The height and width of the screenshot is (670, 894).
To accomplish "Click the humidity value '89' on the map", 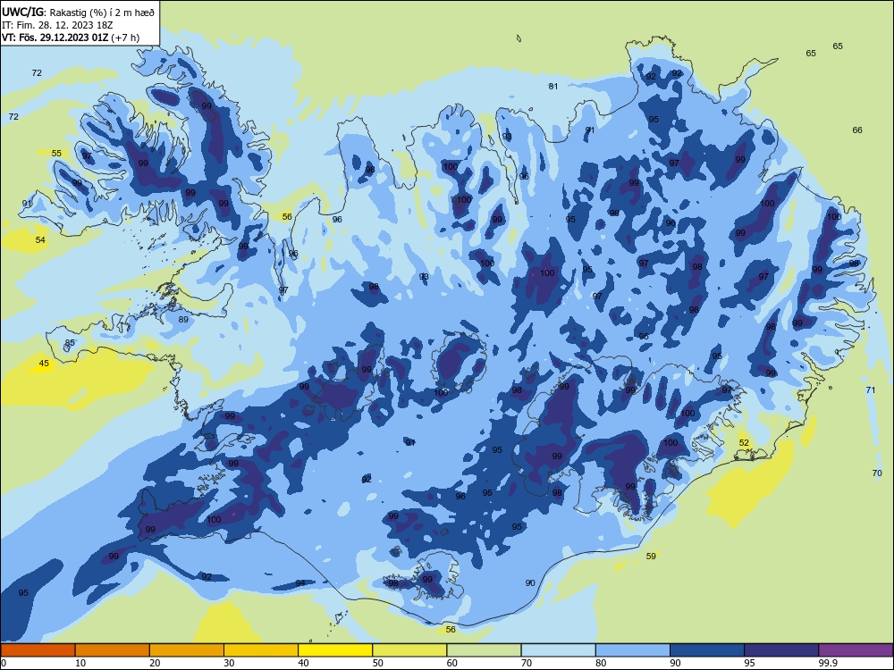I will click(x=183, y=320).
